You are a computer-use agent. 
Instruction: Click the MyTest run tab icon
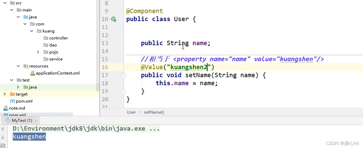click(x=8, y=120)
